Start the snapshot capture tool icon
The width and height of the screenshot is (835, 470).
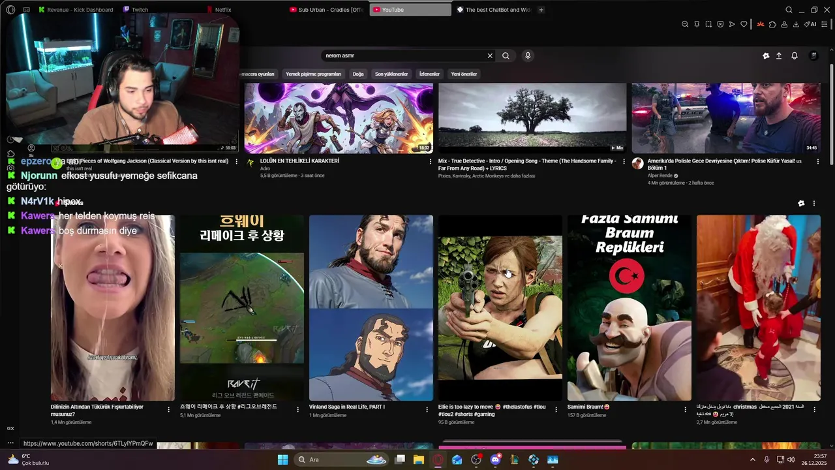(708, 24)
